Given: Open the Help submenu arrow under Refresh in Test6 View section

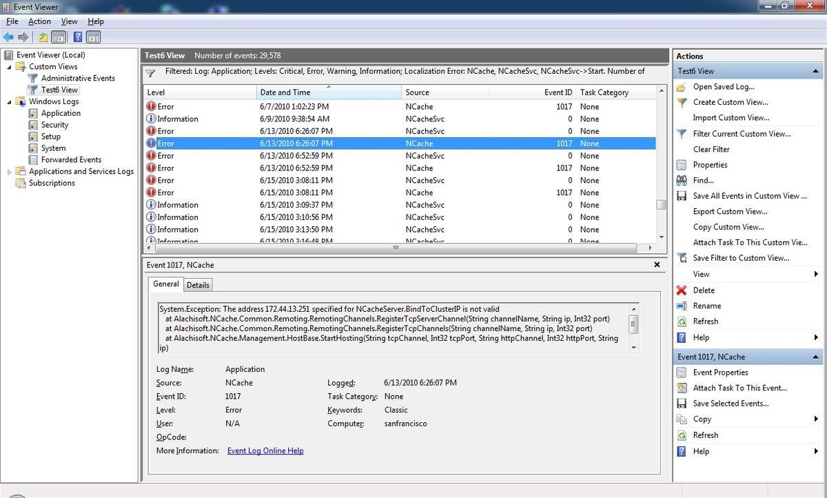Looking at the screenshot, I should [816, 337].
